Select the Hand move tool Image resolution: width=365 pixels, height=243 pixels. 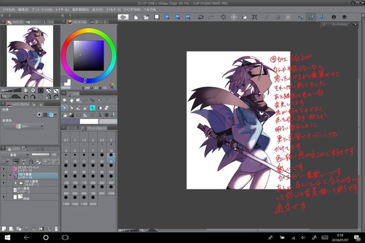(71, 100)
